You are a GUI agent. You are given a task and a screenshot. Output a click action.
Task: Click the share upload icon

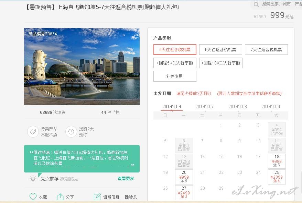point(60,197)
